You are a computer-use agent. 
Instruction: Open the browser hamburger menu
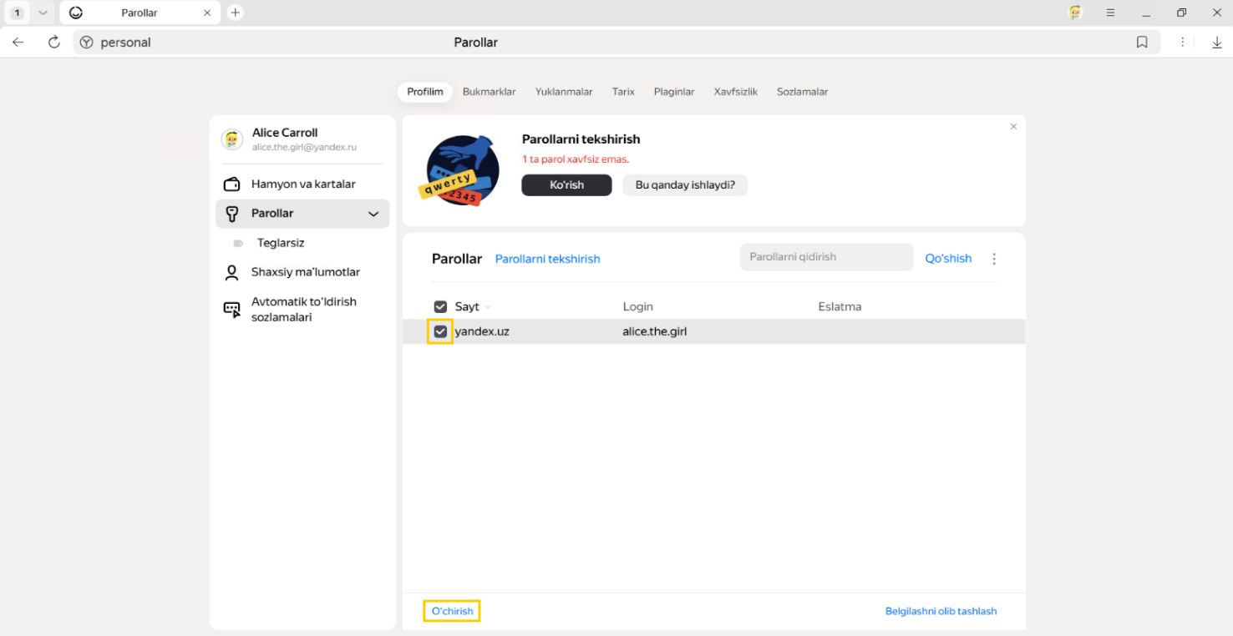1110,13
